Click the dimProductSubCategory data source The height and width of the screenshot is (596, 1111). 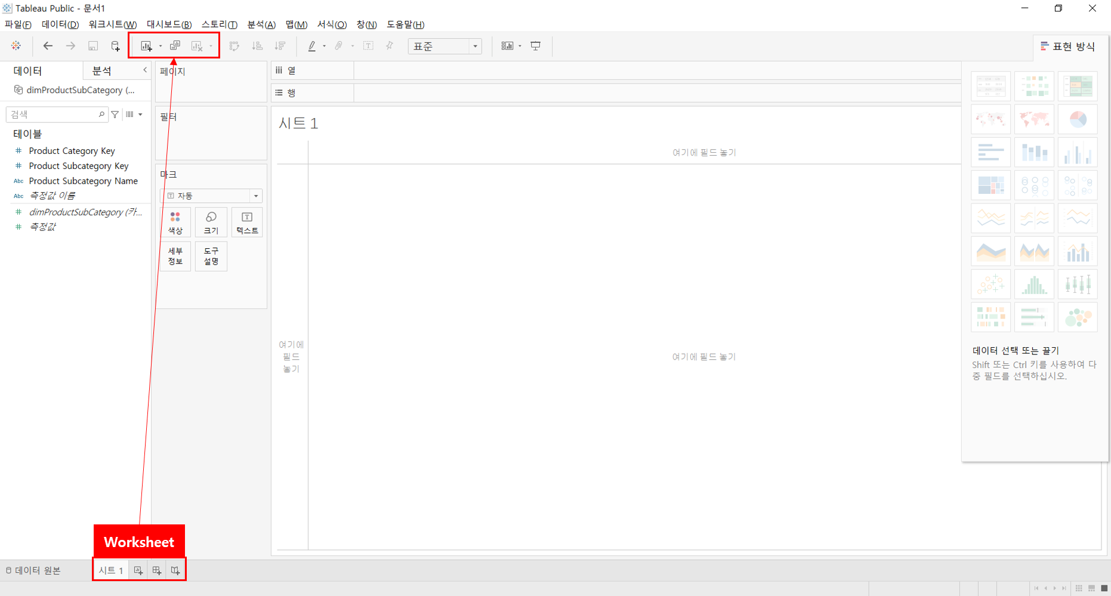click(x=75, y=90)
